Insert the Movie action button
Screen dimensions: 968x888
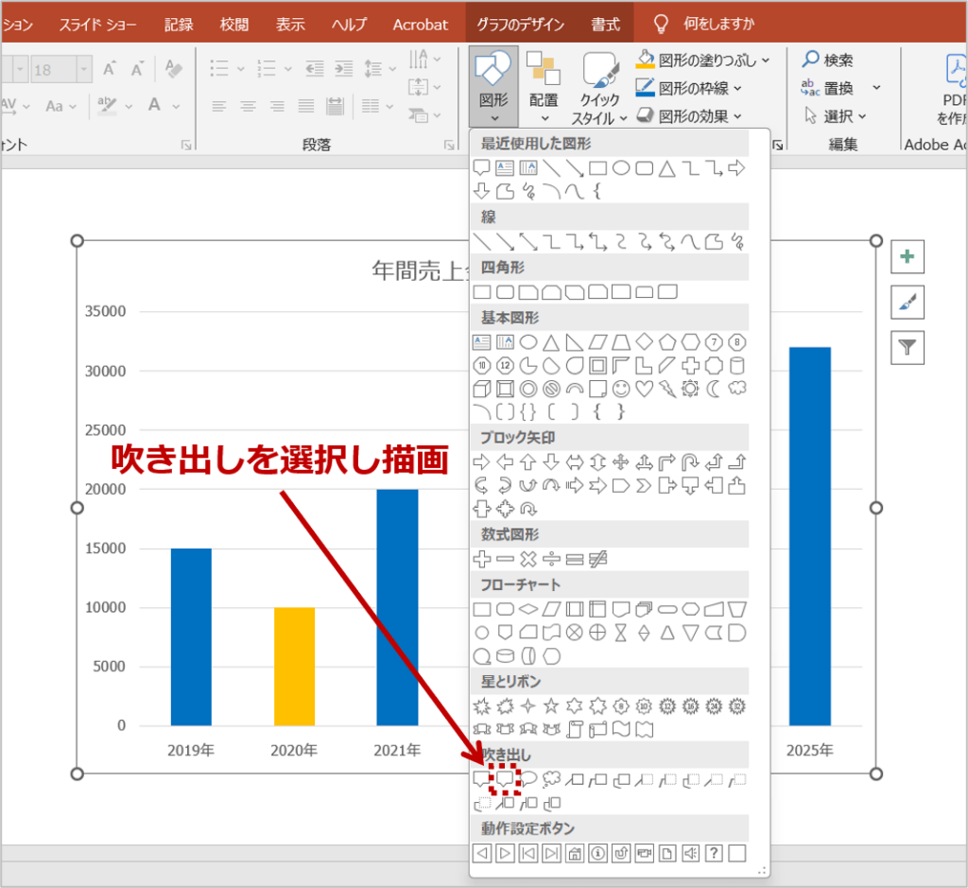(x=644, y=853)
